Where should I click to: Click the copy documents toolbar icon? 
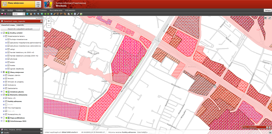tap(69, 14)
